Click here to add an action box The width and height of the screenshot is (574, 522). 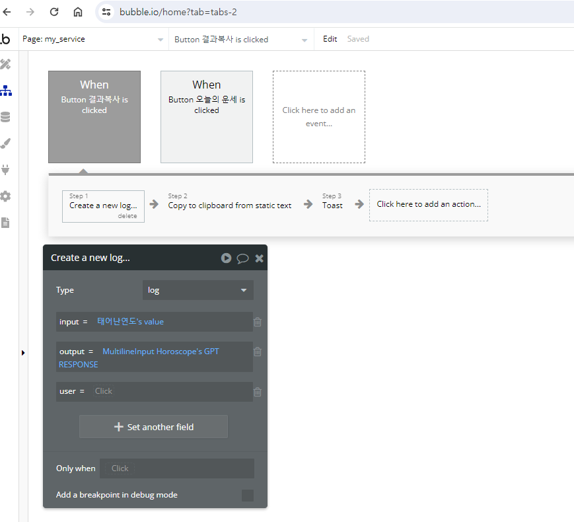coord(429,205)
